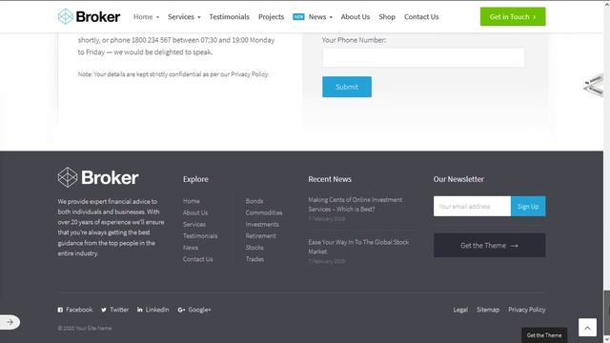Open the Google+ social link
The width and height of the screenshot is (610, 343).
click(x=194, y=310)
